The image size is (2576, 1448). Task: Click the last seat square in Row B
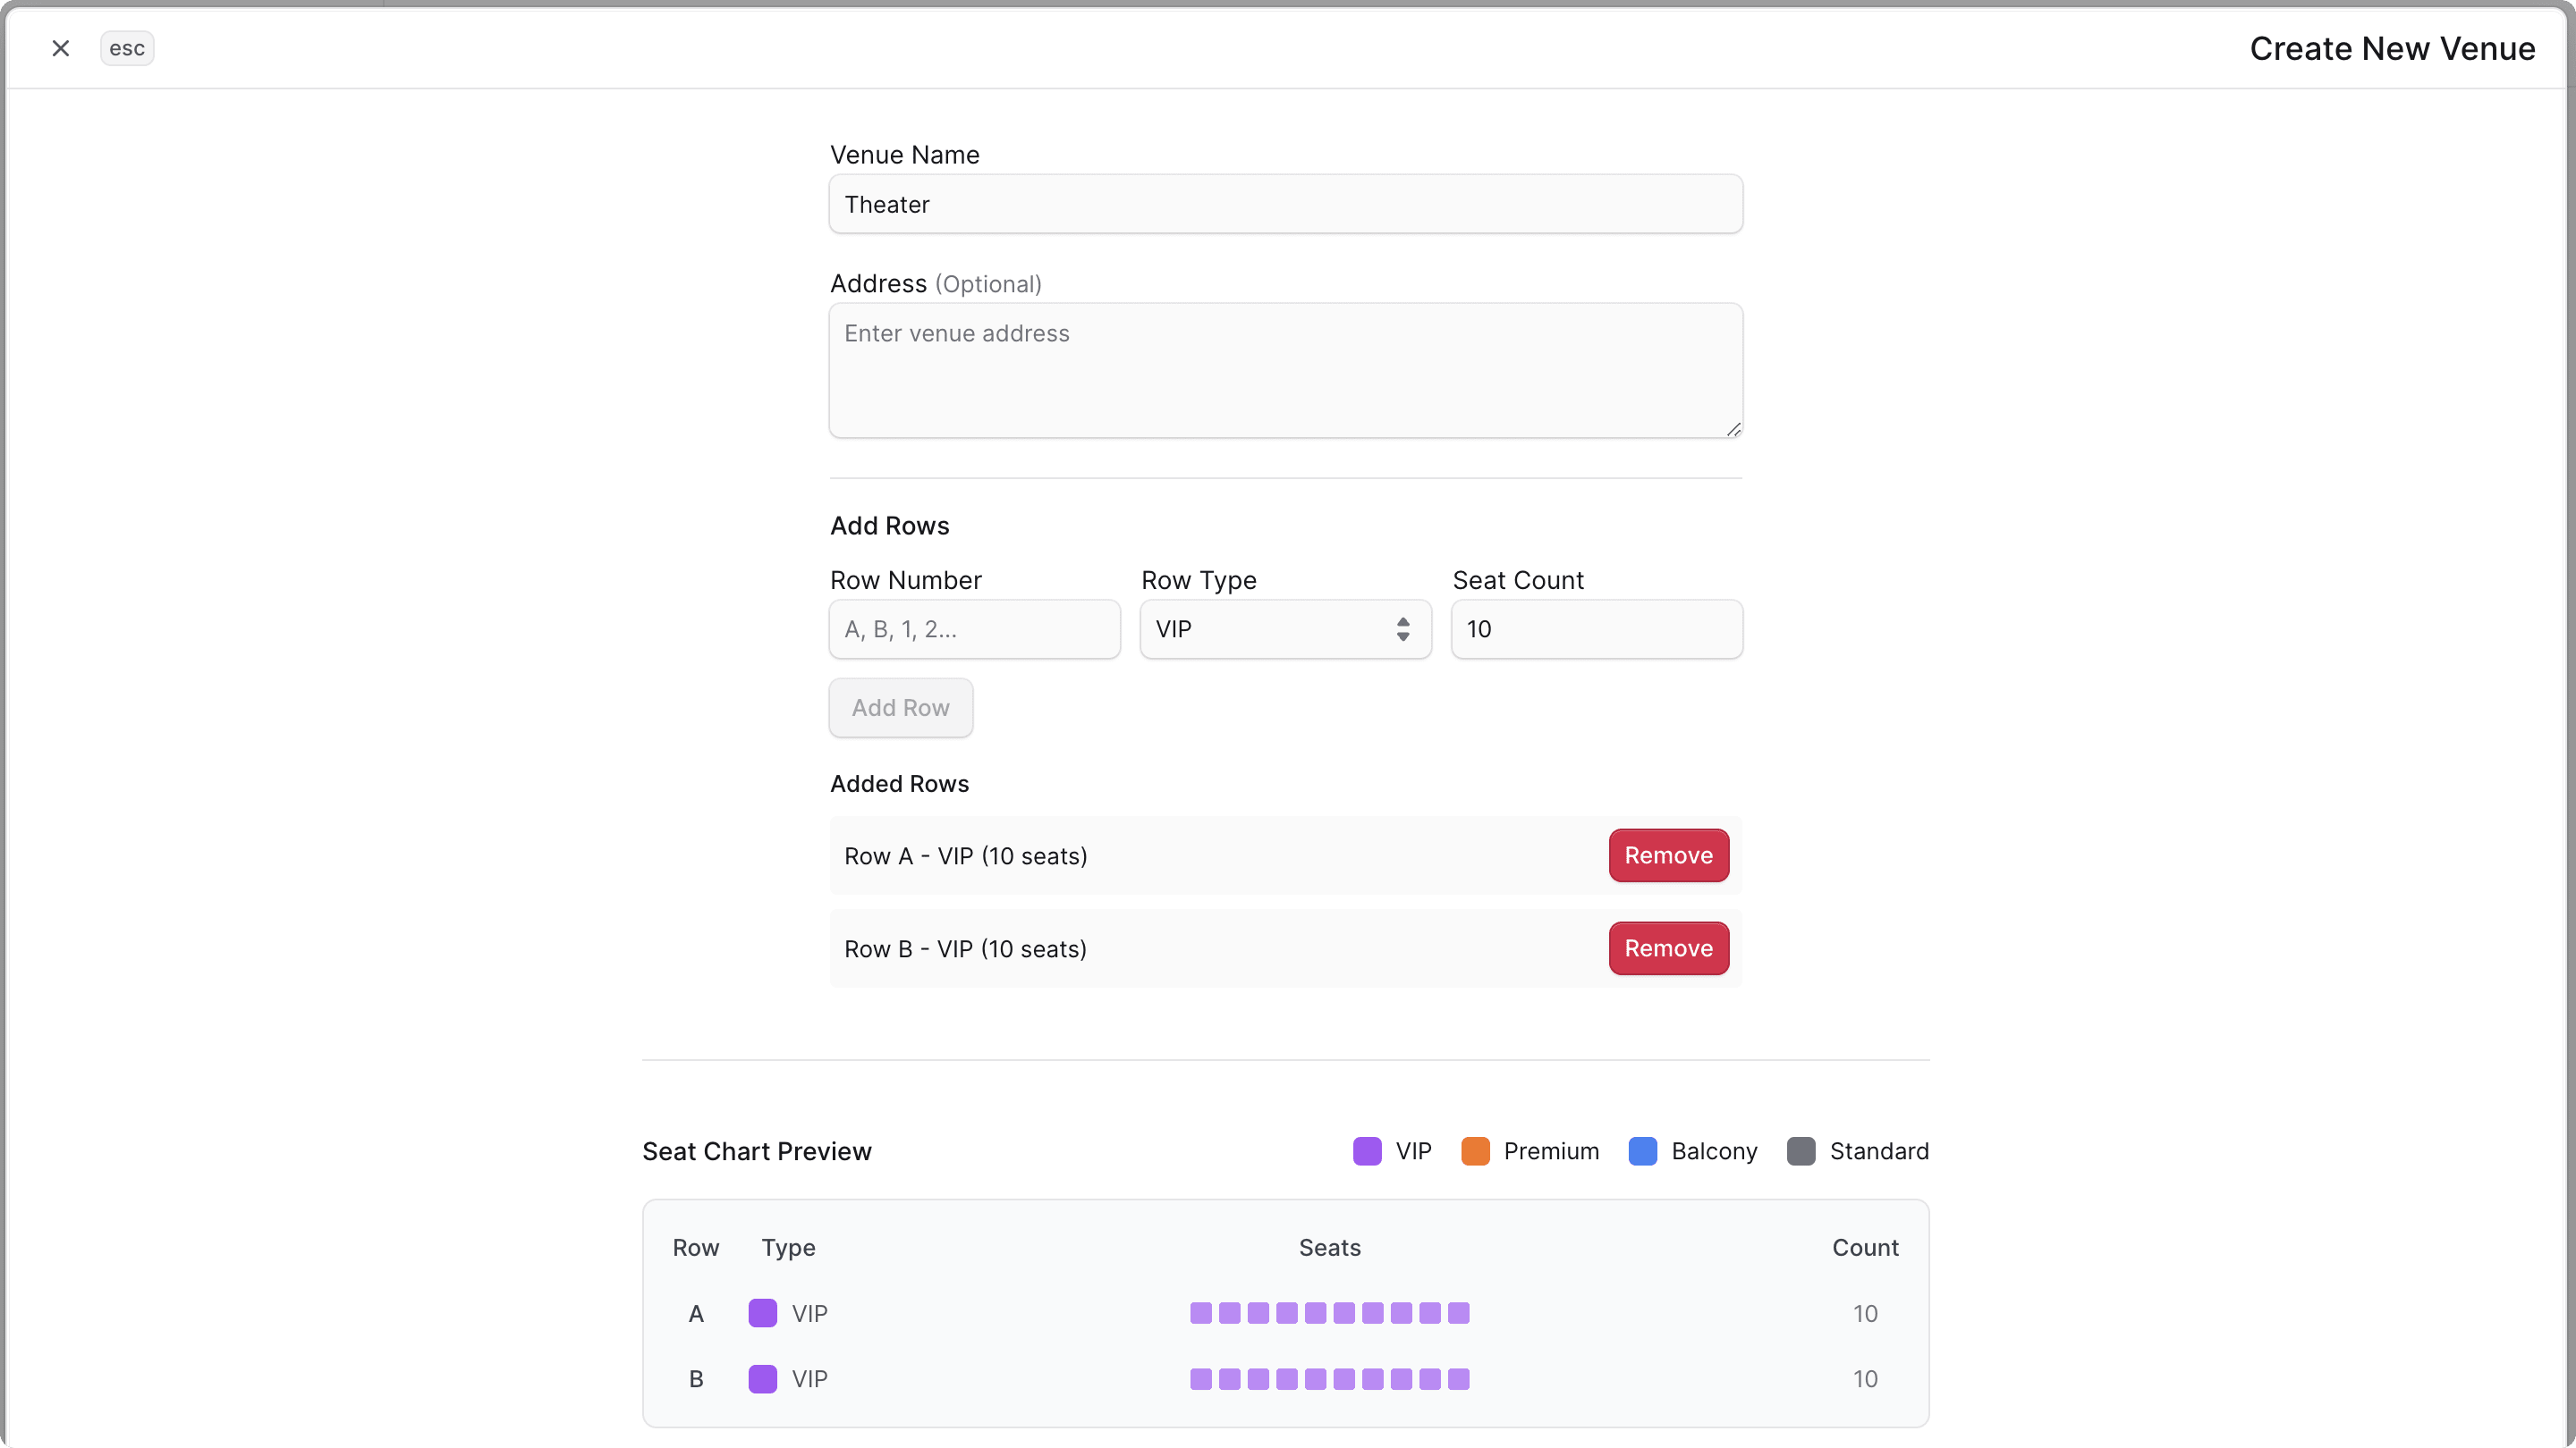pyautogui.click(x=1459, y=1379)
